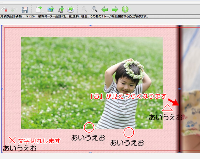The height and width of the screenshot is (159, 200).
Task: Click the greyed redo arrow icon
Action: click(14, 10)
